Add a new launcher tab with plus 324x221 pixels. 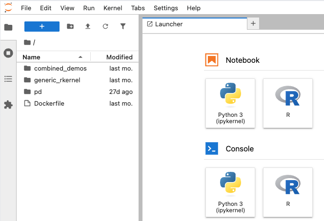pos(253,23)
